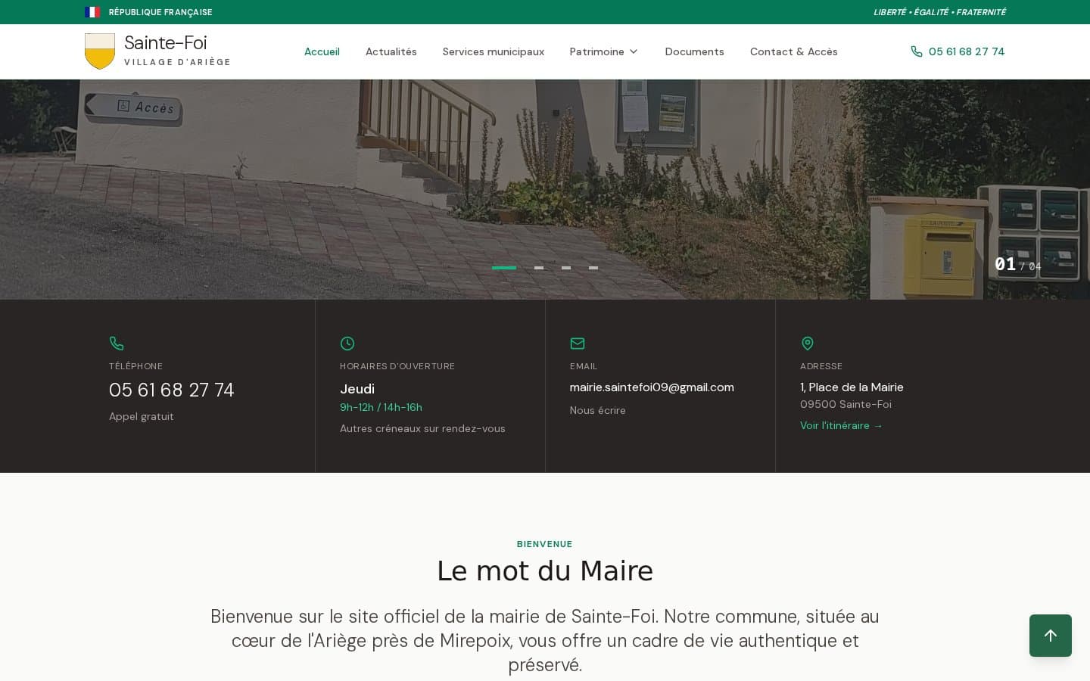The height and width of the screenshot is (681, 1090).
Task: Go to Actualités
Action: 391,51
